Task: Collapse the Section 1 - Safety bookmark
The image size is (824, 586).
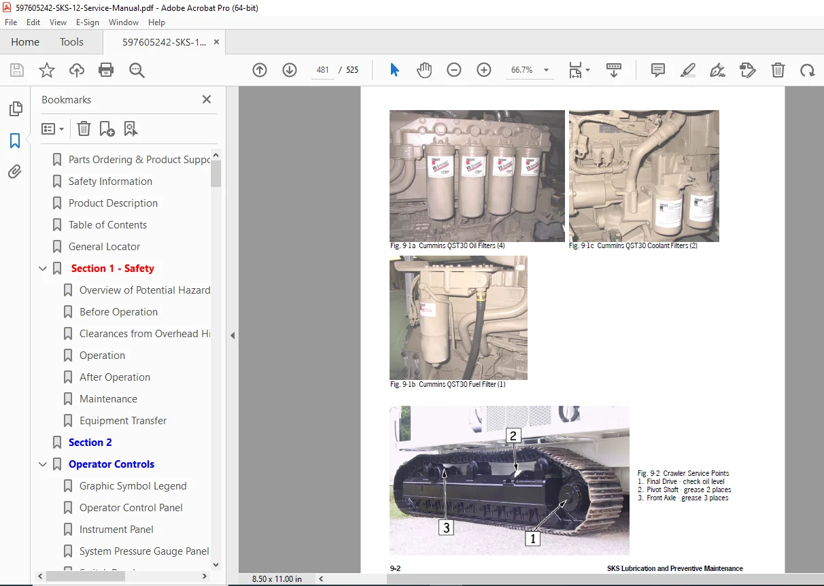Action: point(43,269)
